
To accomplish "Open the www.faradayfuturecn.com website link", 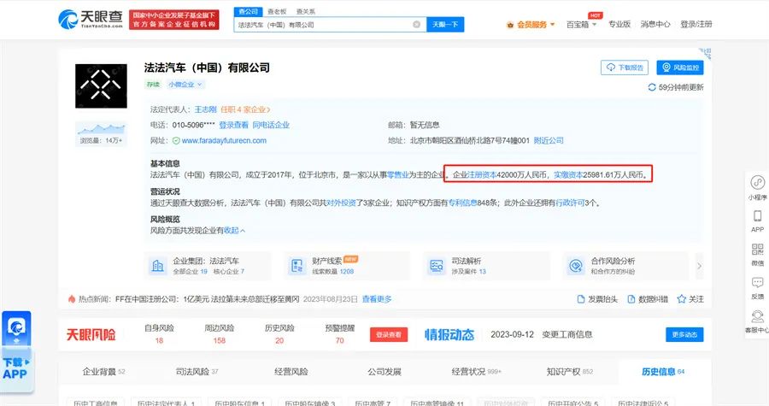I will point(224,140).
